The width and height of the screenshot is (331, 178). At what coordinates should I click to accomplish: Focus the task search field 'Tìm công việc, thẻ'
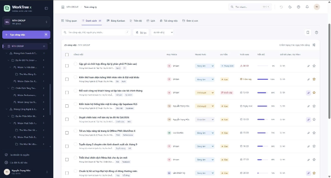(96, 33)
